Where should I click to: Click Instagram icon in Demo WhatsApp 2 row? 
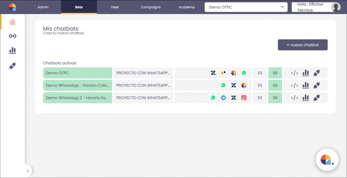(x=244, y=98)
